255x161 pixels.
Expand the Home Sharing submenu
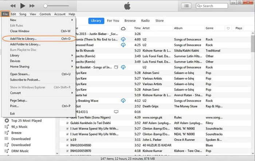point(72,66)
